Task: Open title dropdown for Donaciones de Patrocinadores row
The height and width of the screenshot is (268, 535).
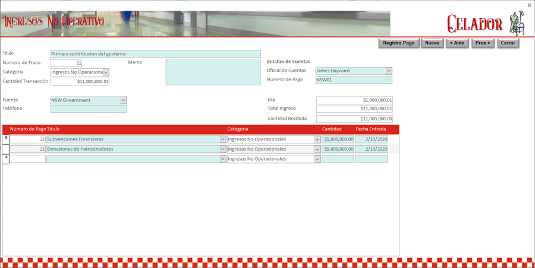Action: pos(223,149)
